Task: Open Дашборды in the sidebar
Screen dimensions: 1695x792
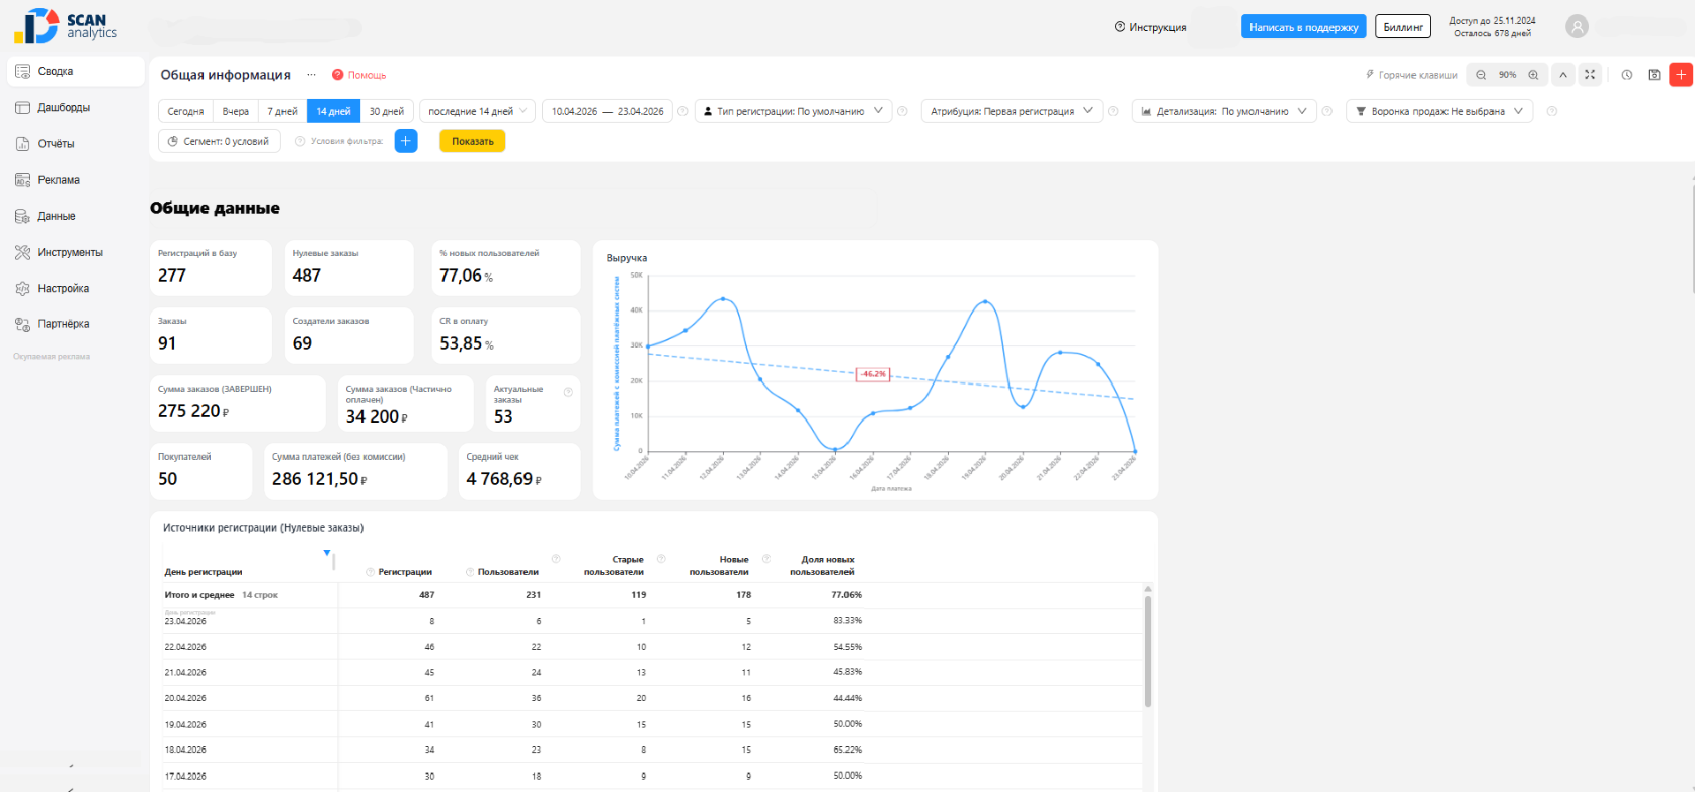Action: (64, 108)
